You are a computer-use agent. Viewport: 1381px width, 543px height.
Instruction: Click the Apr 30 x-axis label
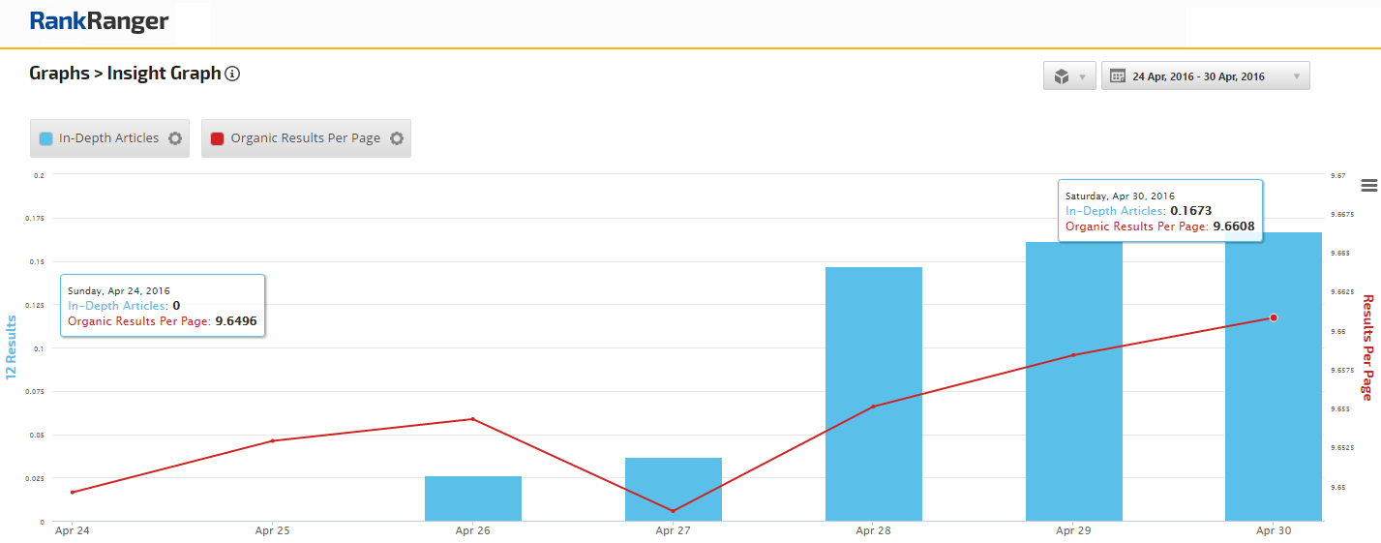tap(1274, 530)
